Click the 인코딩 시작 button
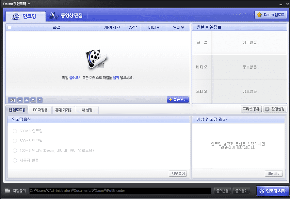Viewport: 290px width, 199px height. (x=272, y=191)
